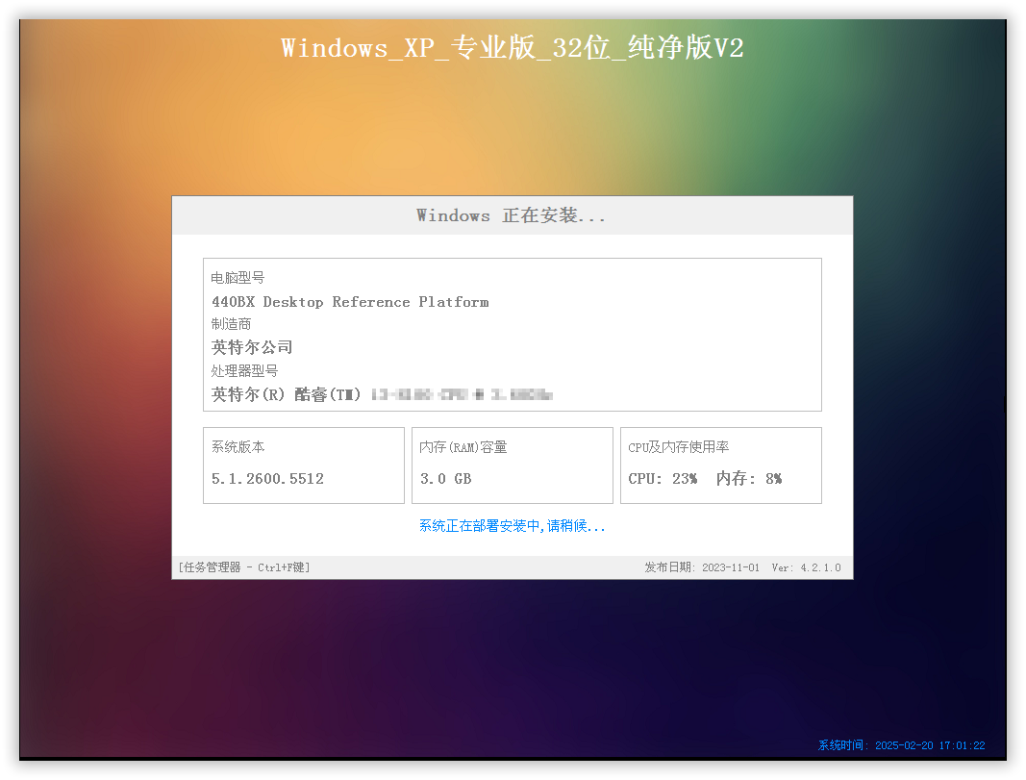1026x780 pixels.
Task: Click the 内存(RAM)容量 label
Action: coord(463,447)
